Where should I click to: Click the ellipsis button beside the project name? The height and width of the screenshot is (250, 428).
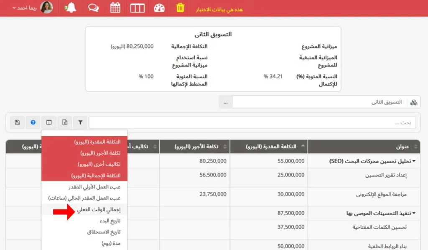[225, 102]
